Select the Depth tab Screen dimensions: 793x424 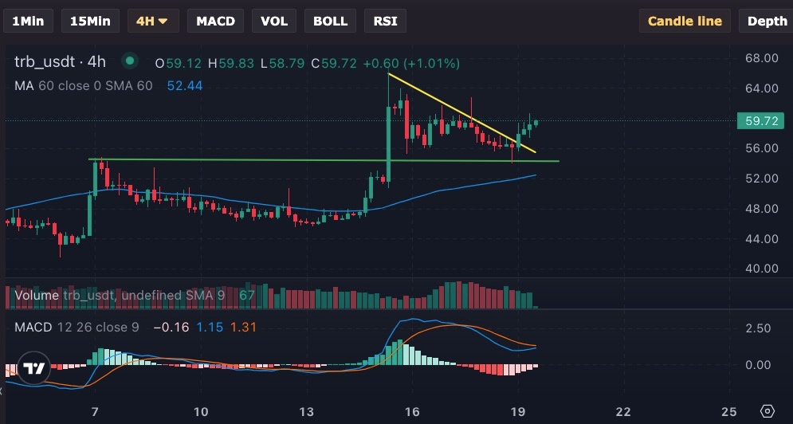[x=767, y=22]
